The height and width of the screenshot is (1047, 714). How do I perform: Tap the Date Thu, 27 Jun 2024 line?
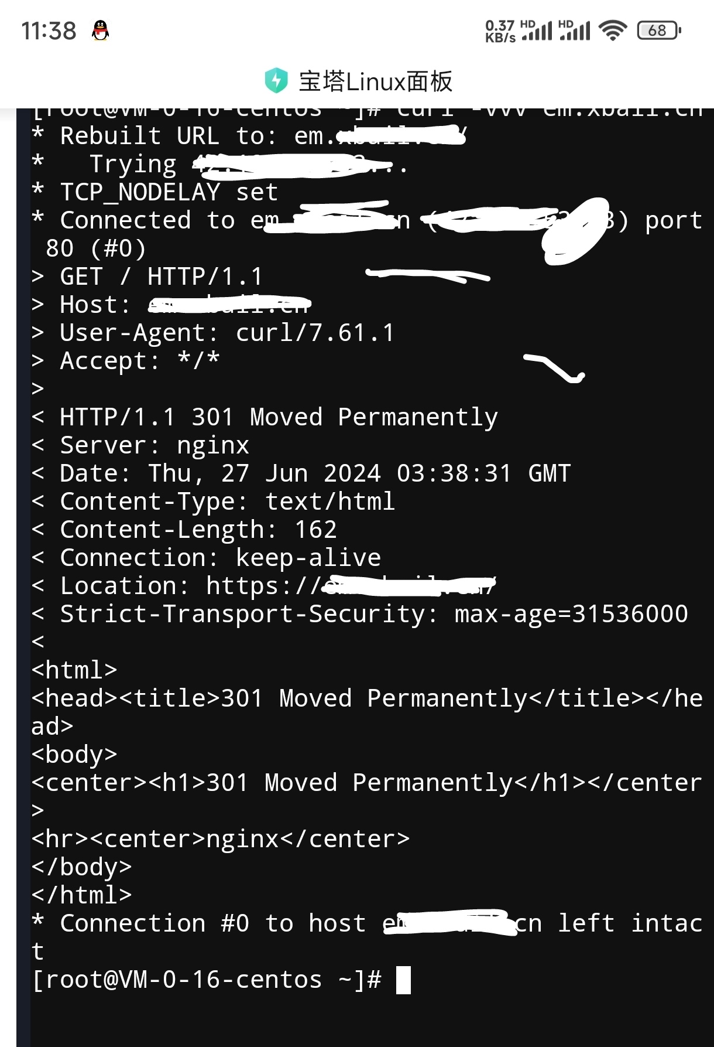click(301, 473)
